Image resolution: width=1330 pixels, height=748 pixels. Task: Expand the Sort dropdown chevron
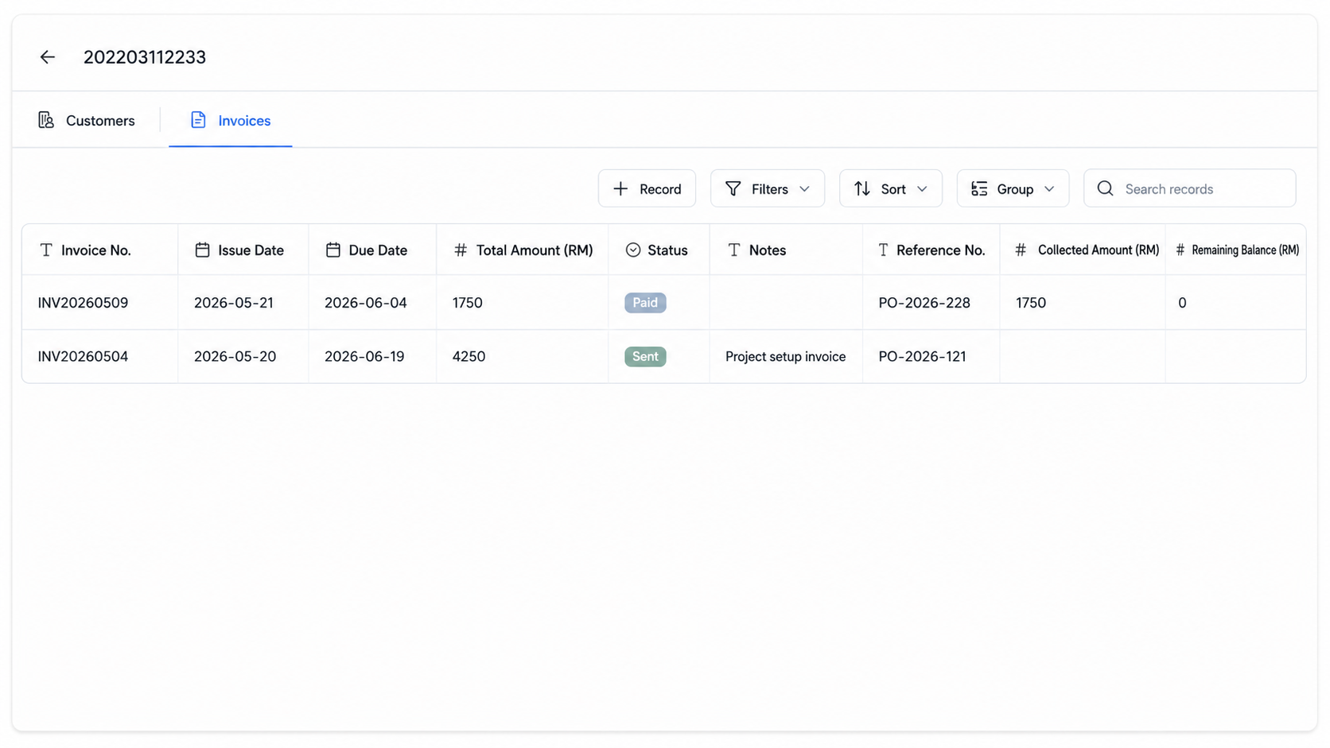[922, 189]
